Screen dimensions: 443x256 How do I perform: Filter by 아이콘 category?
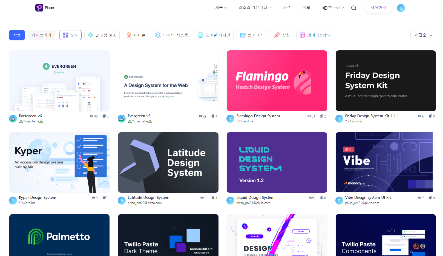tap(136, 35)
